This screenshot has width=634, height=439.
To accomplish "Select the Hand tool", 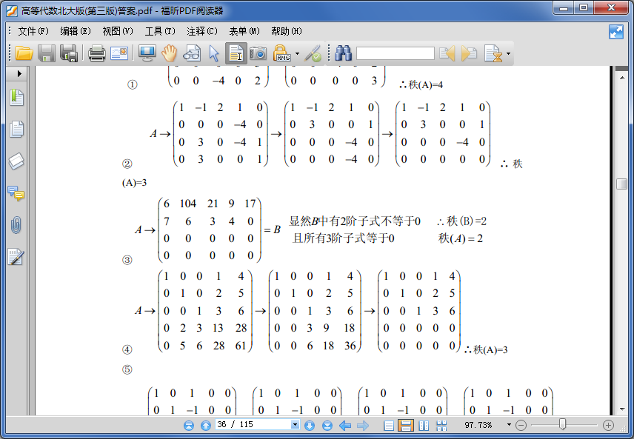I will [170, 53].
